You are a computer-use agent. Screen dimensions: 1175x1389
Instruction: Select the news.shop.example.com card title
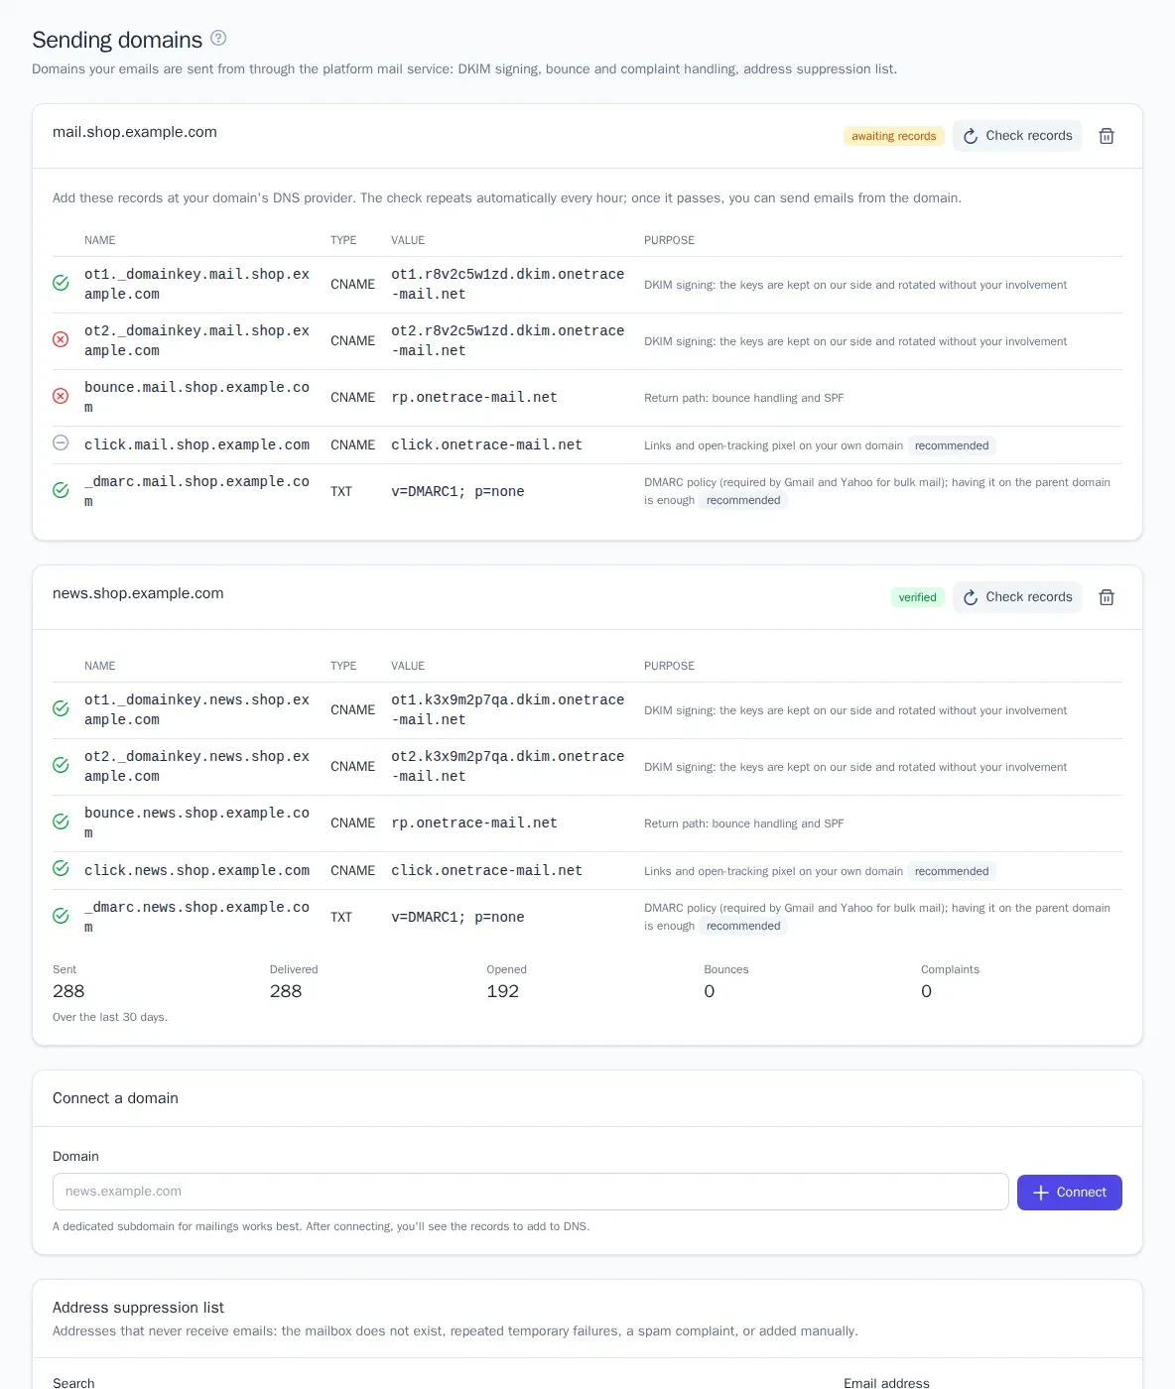(x=138, y=593)
